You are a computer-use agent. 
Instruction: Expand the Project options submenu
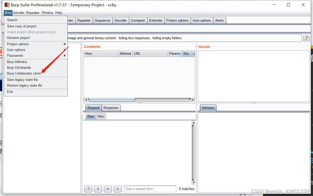36,44
